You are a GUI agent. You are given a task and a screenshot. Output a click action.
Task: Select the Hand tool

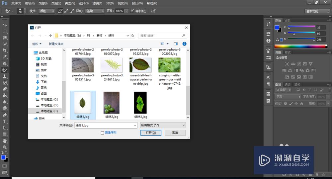pos(5,141)
